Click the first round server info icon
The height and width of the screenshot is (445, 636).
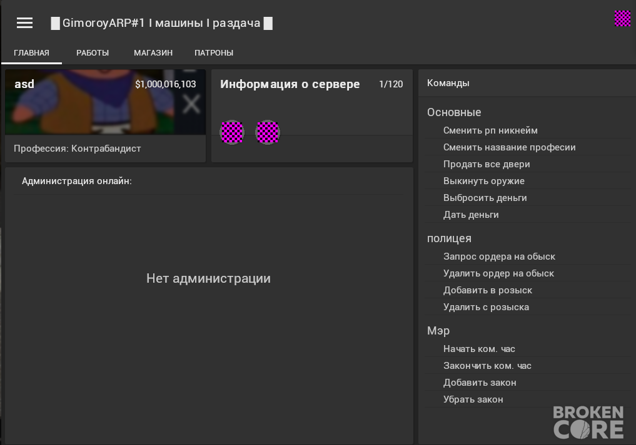pos(232,132)
